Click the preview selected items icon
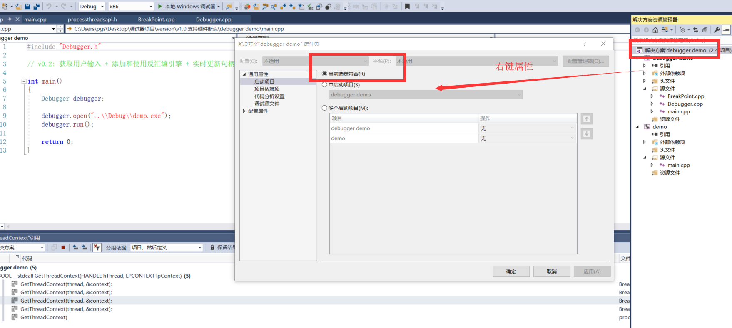The width and height of the screenshot is (732, 328). tap(726, 30)
